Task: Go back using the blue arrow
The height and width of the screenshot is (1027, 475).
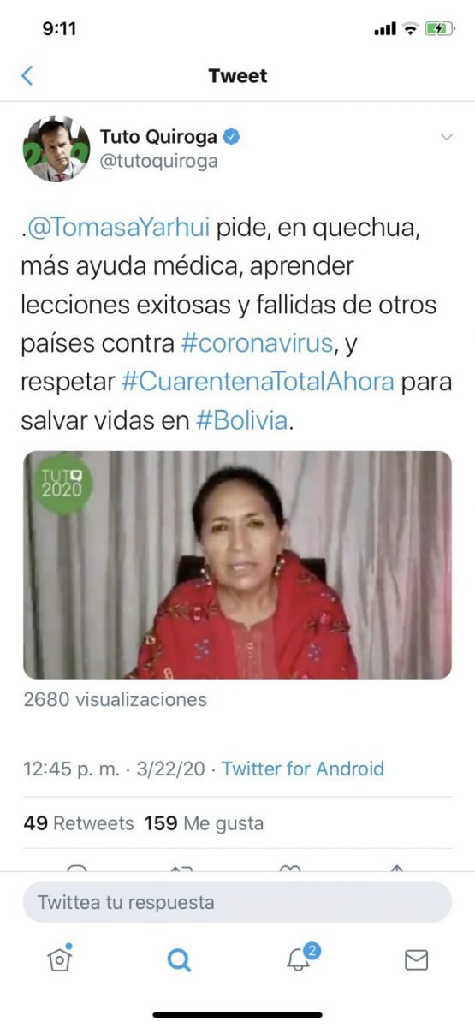Action: [27, 75]
